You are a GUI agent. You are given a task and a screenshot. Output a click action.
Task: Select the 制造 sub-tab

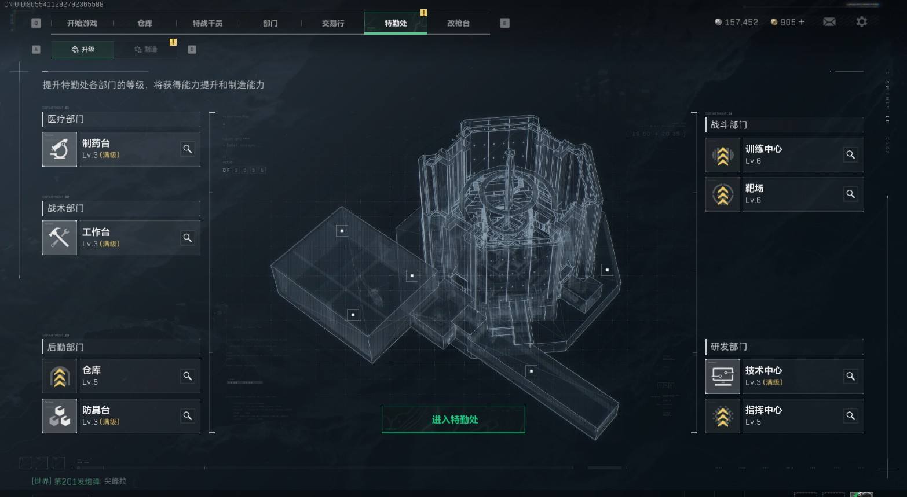tap(146, 49)
